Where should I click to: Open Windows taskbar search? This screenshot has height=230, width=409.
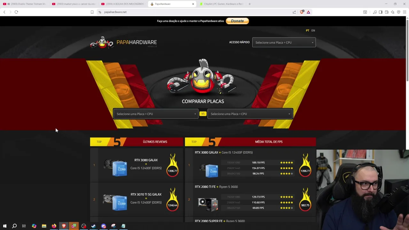click(x=14, y=226)
